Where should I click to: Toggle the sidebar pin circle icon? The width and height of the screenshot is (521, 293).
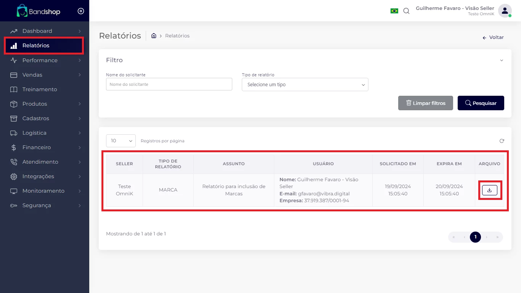[80, 11]
